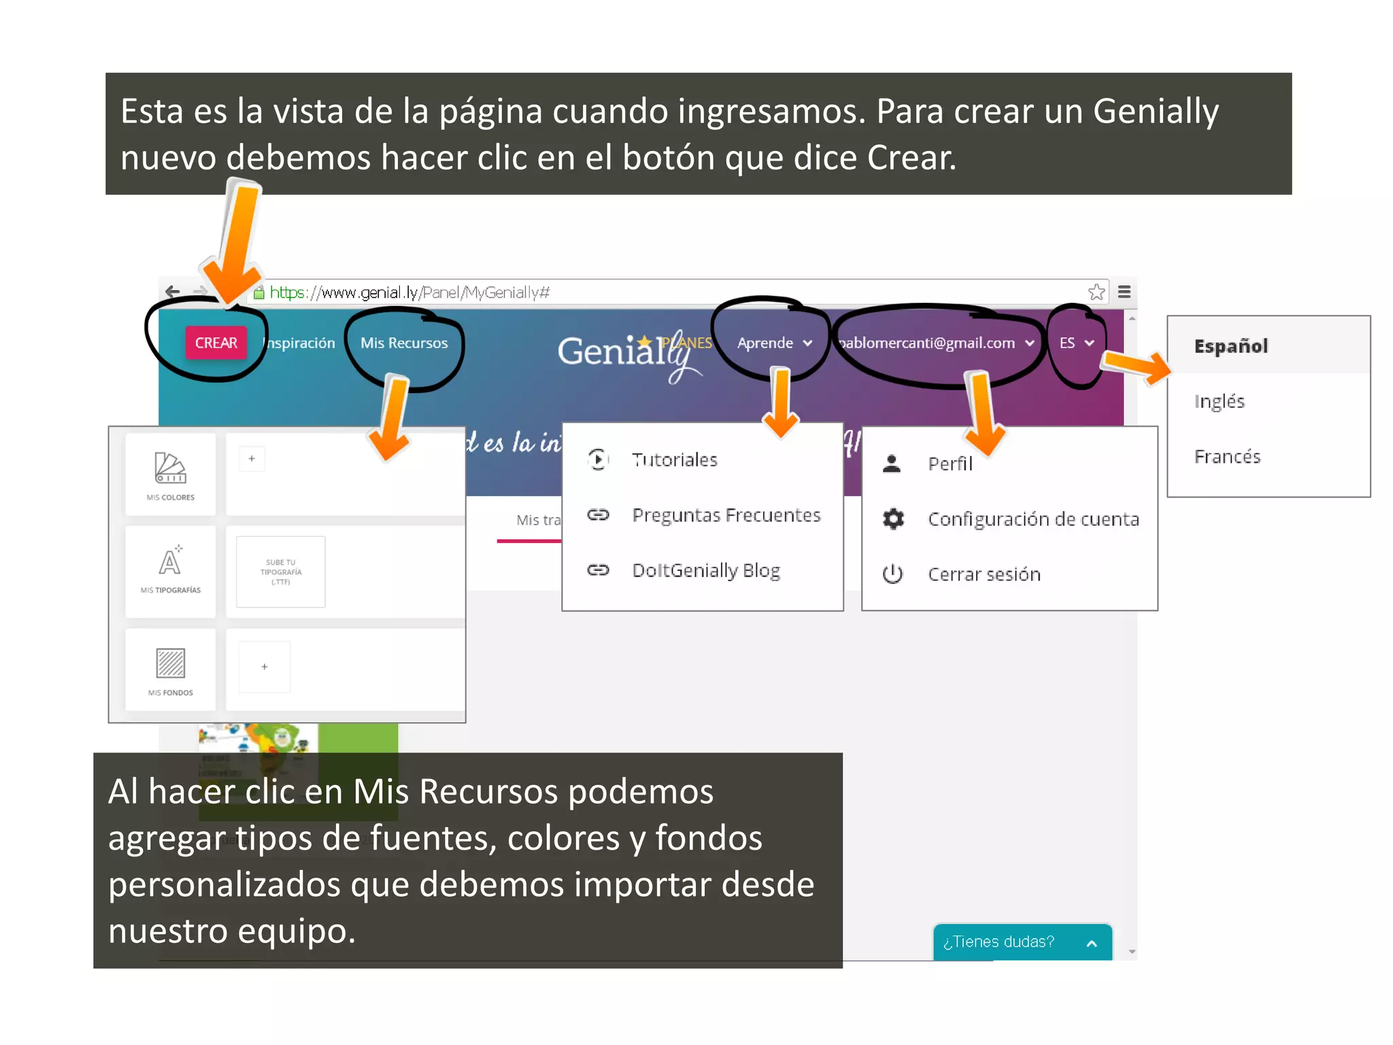Click the red CREAR button

pyautogui.click(x=216, y=342)
